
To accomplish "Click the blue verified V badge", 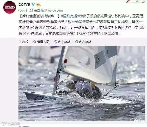I will point(33,4).
